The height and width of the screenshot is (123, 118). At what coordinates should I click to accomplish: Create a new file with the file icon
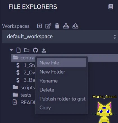pos(19,50)
